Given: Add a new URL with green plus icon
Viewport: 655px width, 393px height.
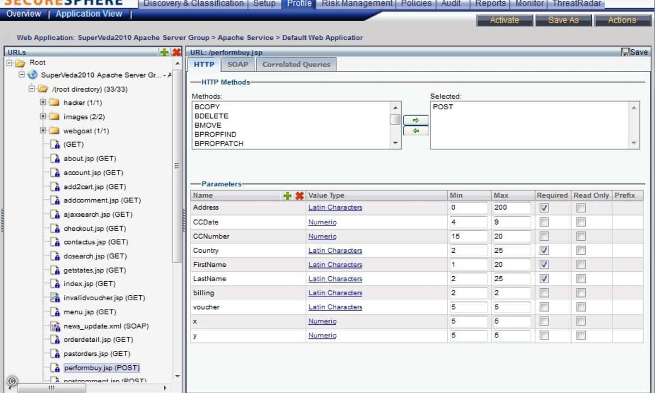Looking at the screenshot, I should (164, 52).
